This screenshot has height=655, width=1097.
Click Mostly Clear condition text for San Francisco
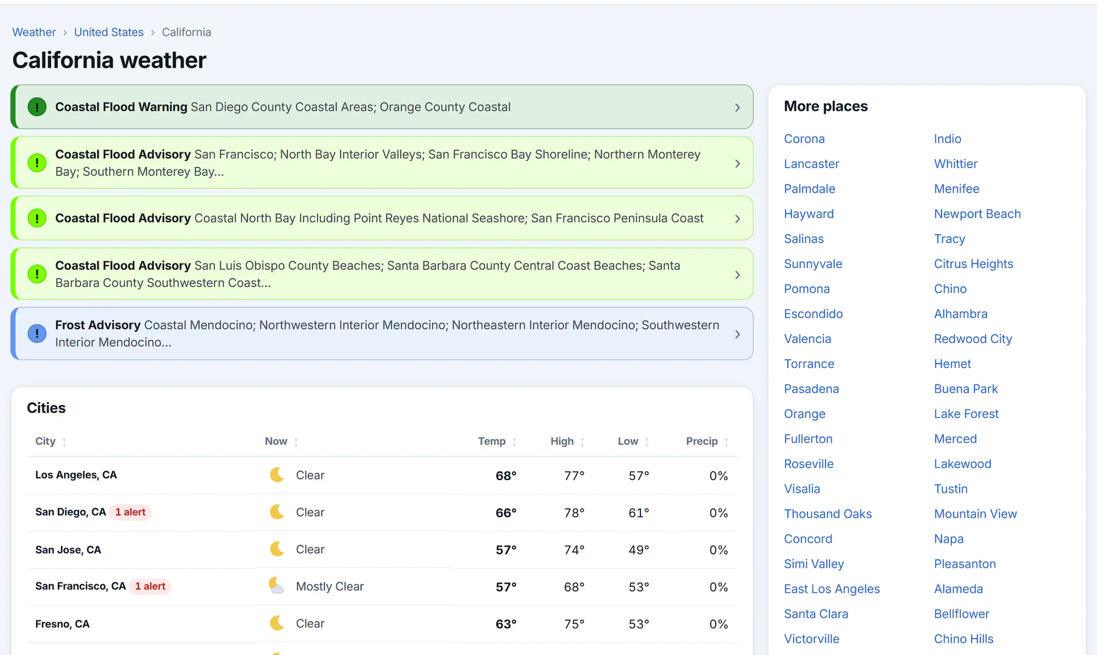coord(330,586)
